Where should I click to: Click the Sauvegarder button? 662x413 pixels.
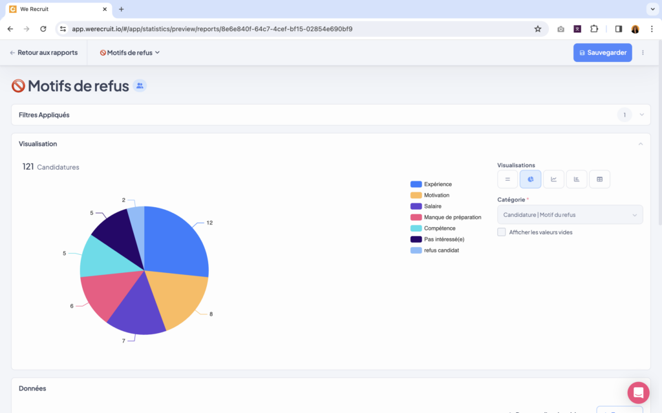pos(603,53)
